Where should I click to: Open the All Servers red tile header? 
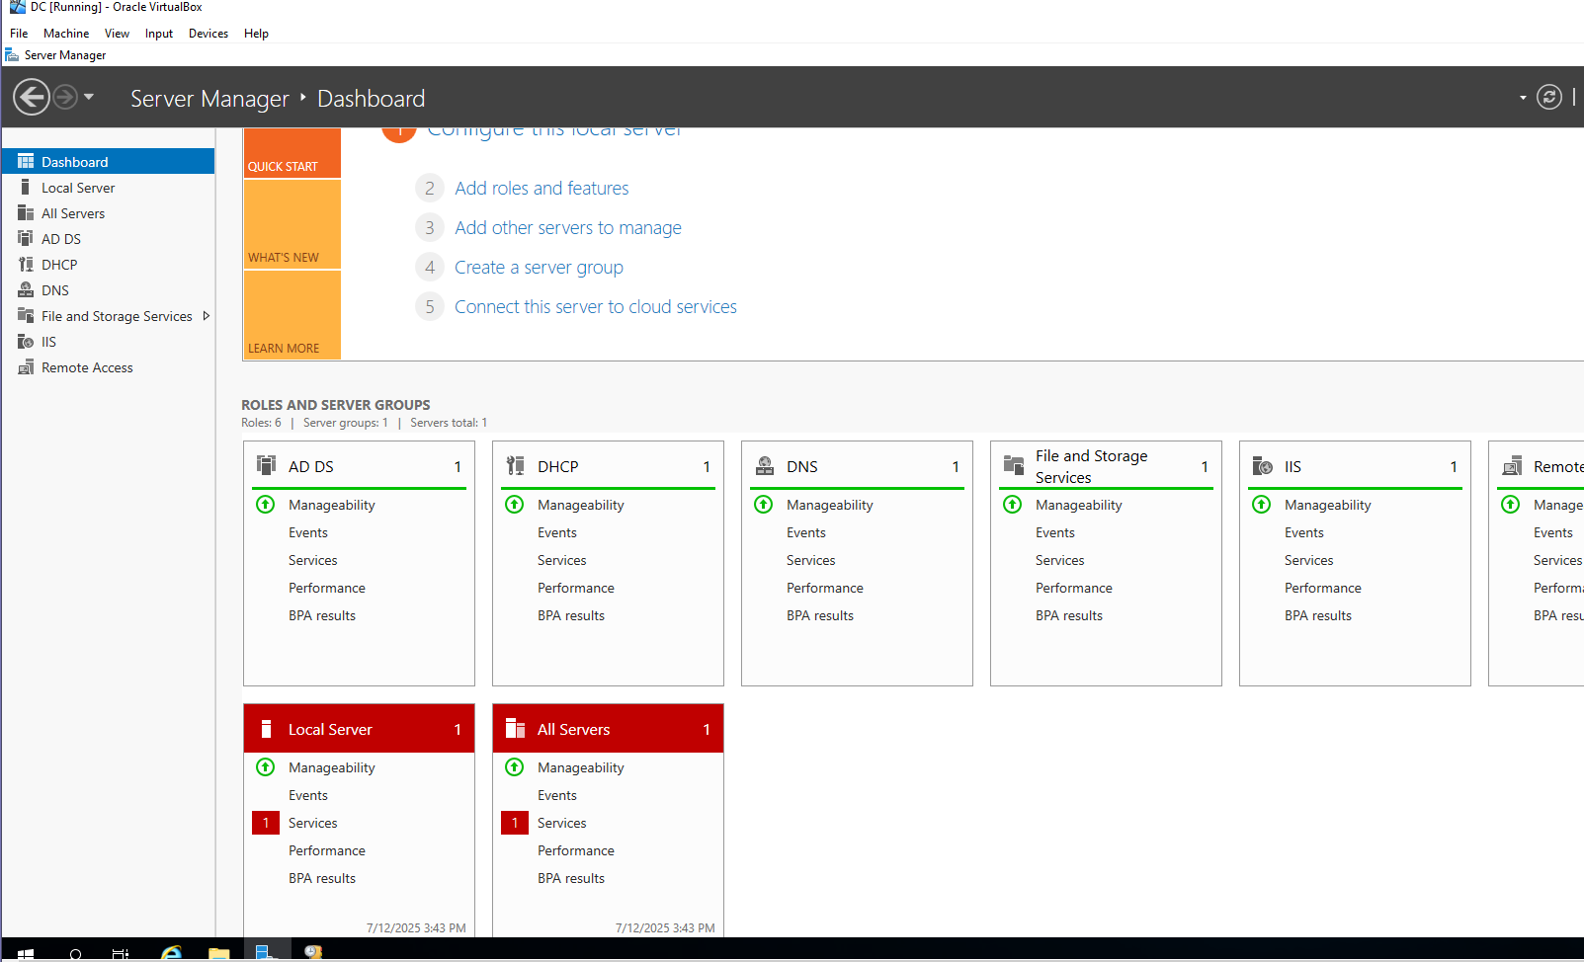click(608, 729)
